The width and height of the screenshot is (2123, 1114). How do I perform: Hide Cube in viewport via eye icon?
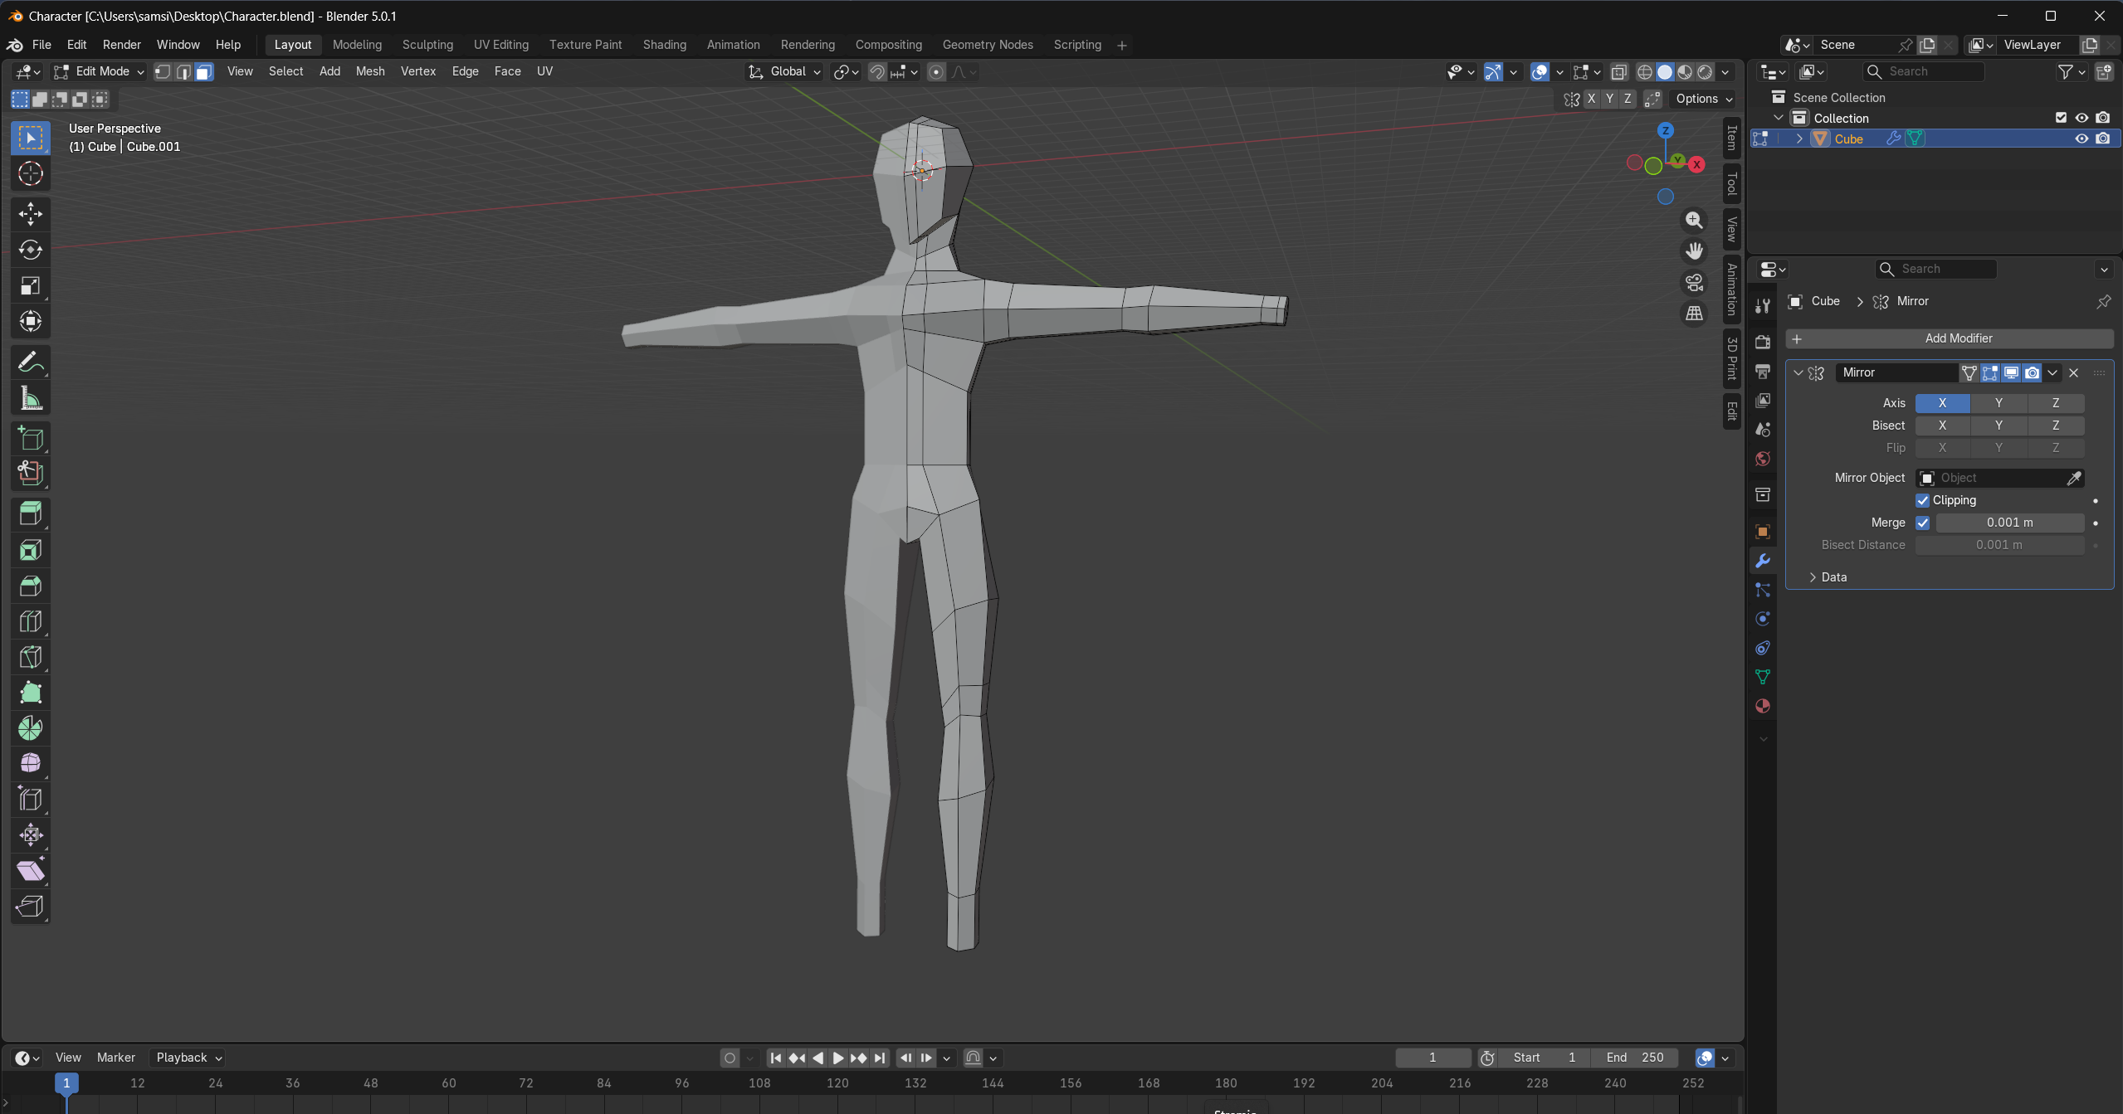click(x=2082, y=139)
